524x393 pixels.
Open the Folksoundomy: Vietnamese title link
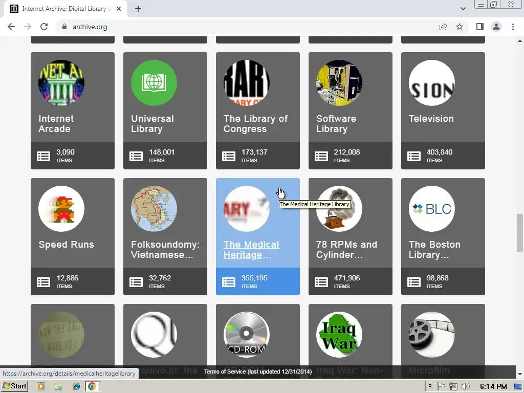tap(165, 250)
